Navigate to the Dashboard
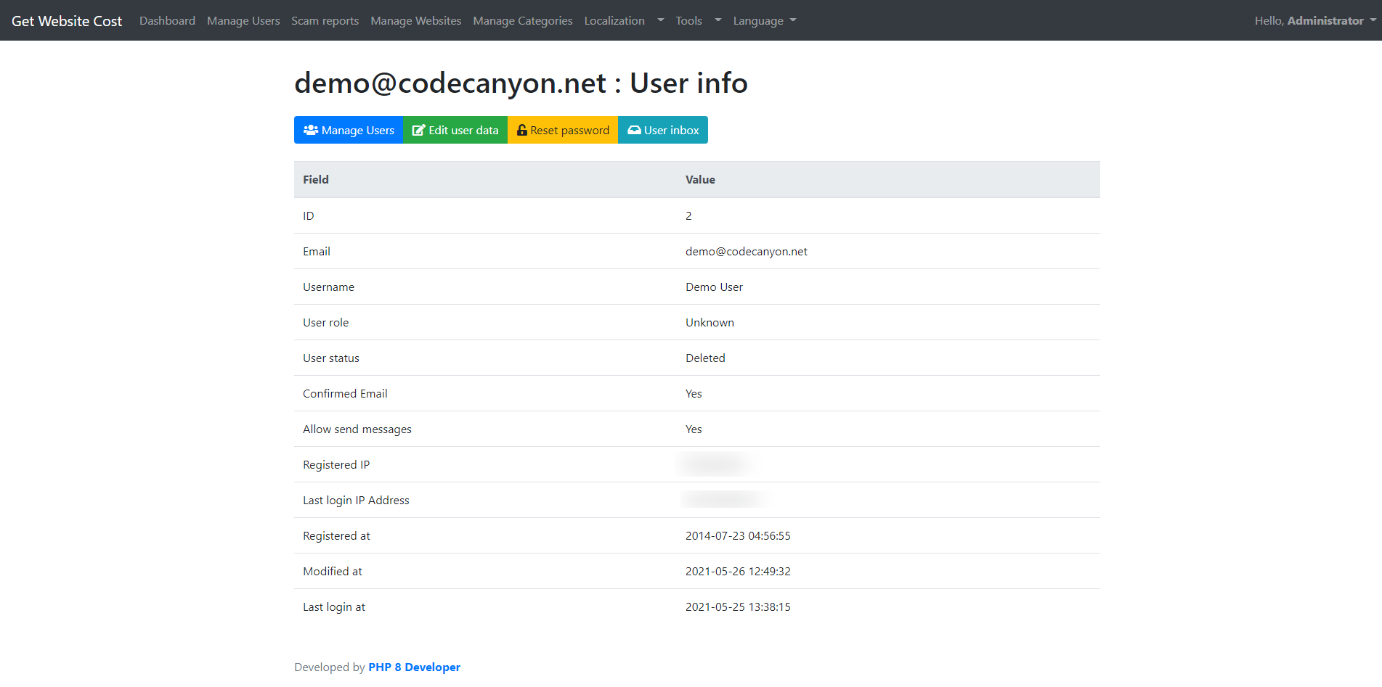Screen dimensions: 1382x687 (167, 20)
